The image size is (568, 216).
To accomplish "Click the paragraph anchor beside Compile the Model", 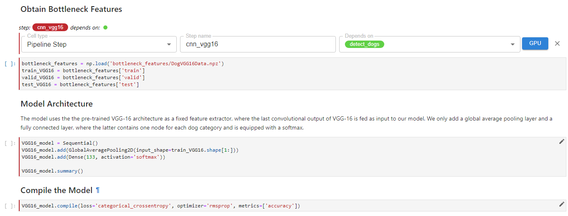I will click(98, 190).
